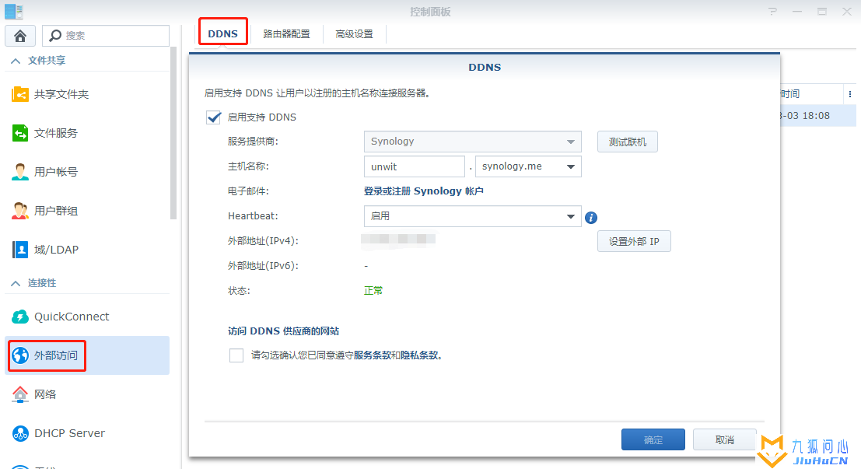Open Shared Folder (共享文件夹) icon
861x469 pixels.
point(20,94)
